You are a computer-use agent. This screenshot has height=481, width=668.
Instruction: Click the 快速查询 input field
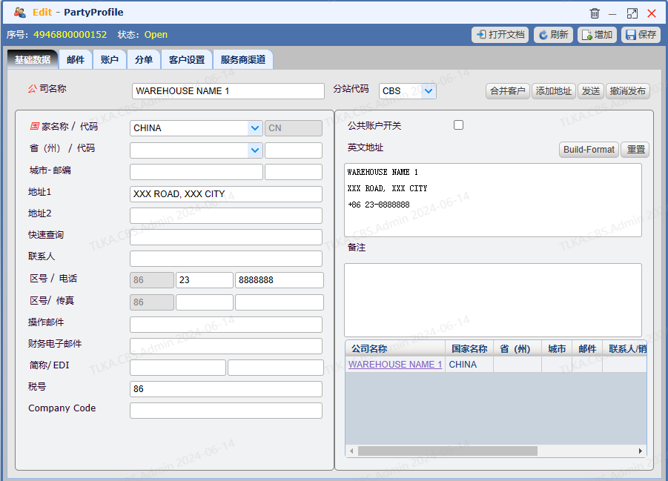(226, 237)
